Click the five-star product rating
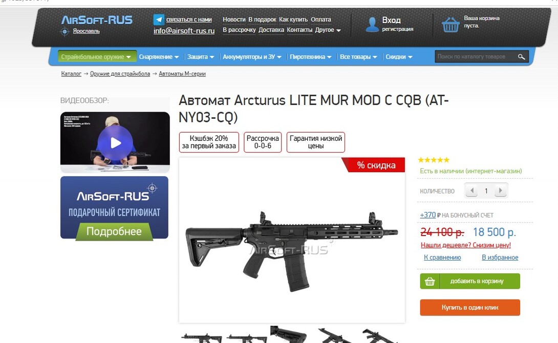 (x=434, y=160)
